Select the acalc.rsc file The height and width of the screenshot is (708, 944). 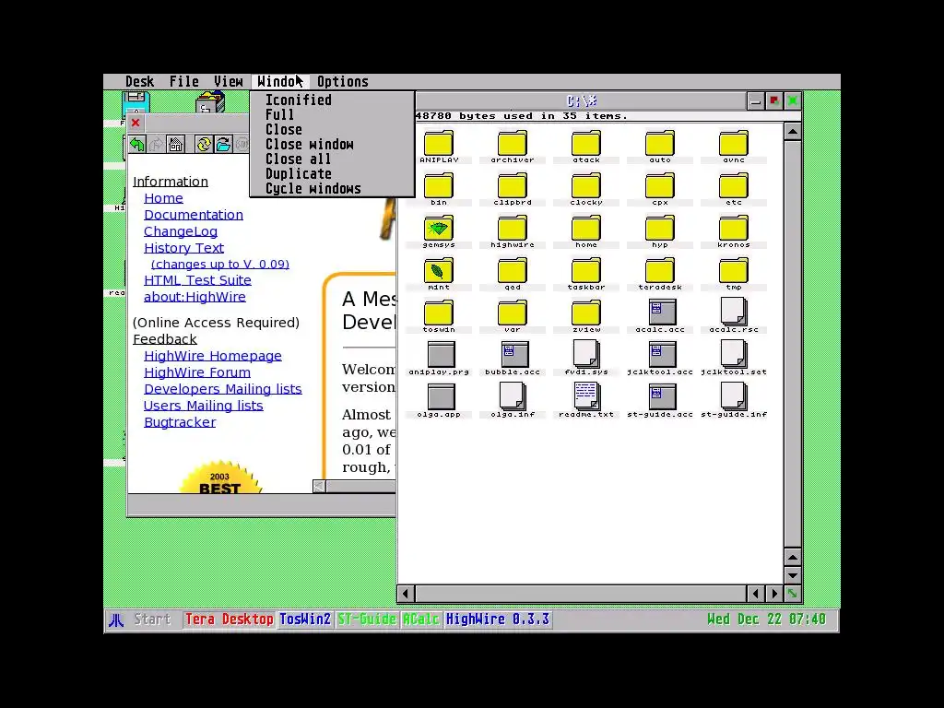coord(733,316)
